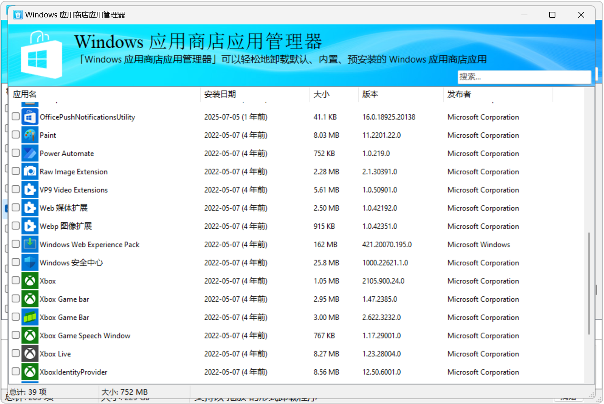Check the OfficePushNotificationsUtility checkbox

tap(16, 117)
